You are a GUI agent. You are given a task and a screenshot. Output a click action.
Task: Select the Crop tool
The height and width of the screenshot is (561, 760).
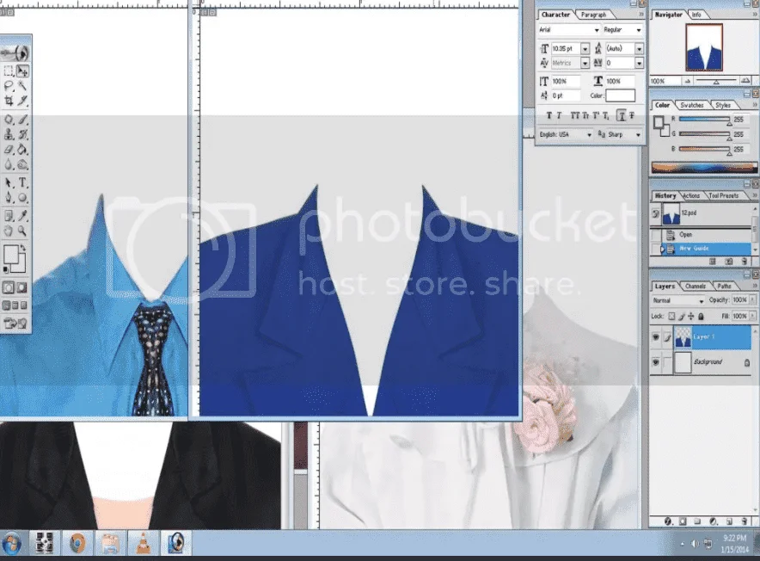9,101
